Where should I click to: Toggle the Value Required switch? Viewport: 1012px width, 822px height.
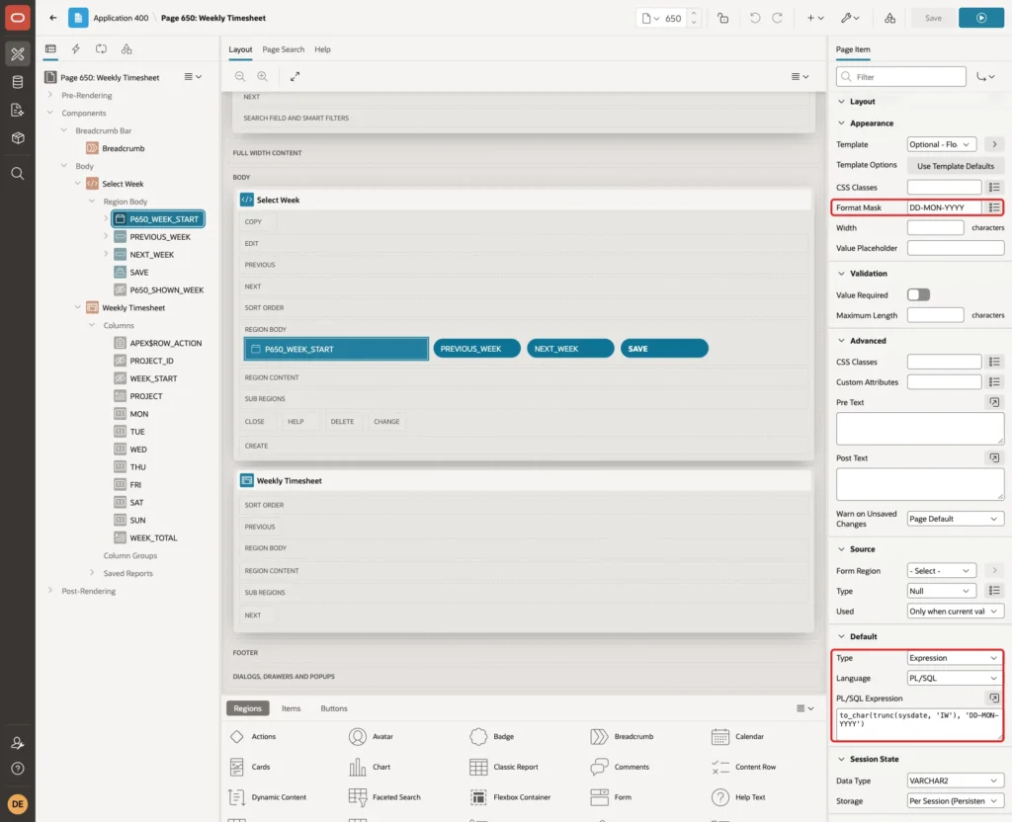918,294
